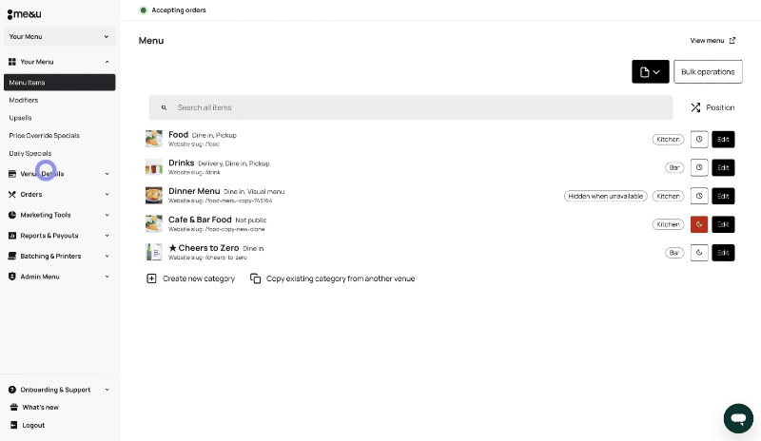Click Kitchen tag on Cafe & Bar Food row
Viewport: 761px width, 441px height.
point(668,224)
